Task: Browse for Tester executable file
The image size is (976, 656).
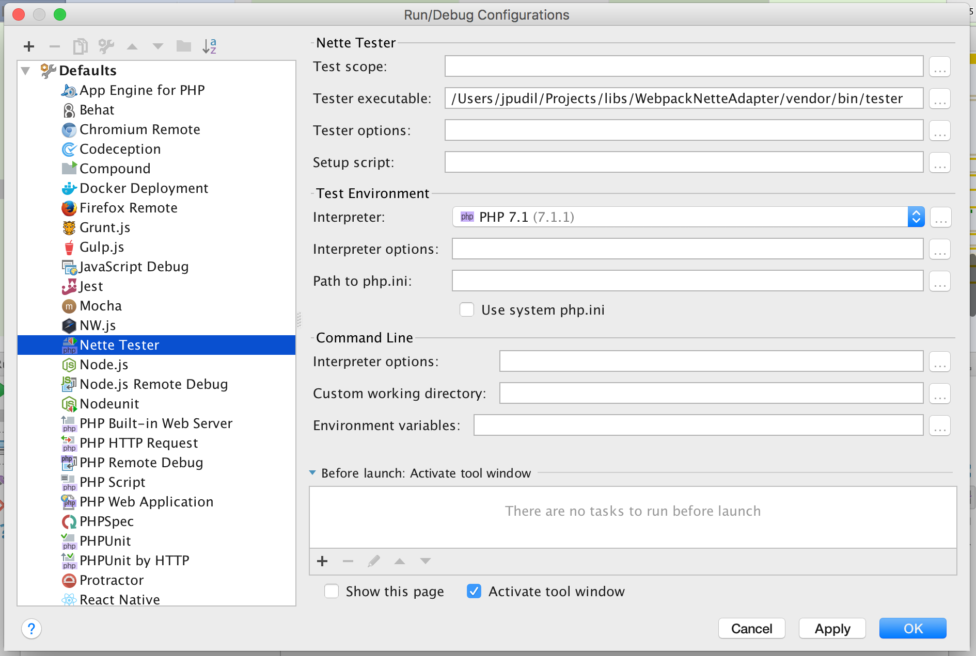Action: [x=940, y=99]
